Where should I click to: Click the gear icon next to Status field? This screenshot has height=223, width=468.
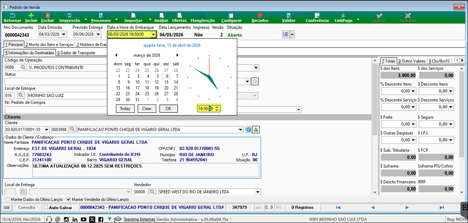click(x=255, y=81)
